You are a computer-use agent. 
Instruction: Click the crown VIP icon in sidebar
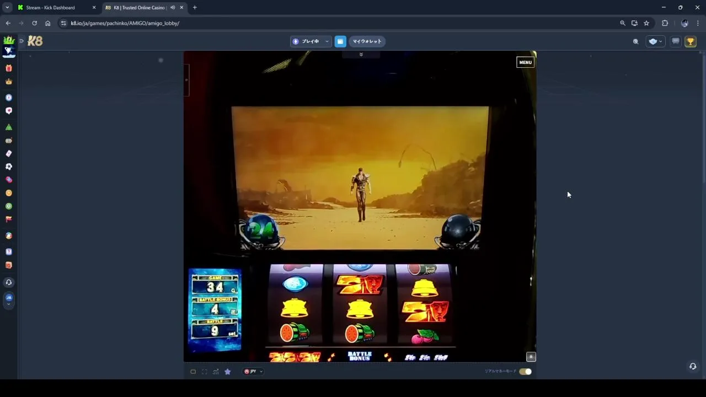8,82
